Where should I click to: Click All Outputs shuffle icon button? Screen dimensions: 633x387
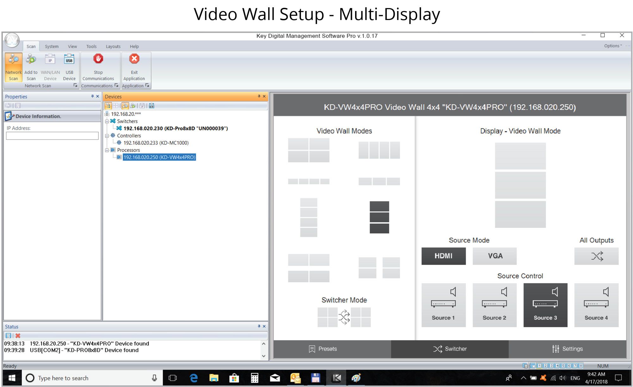pos(596,256)
